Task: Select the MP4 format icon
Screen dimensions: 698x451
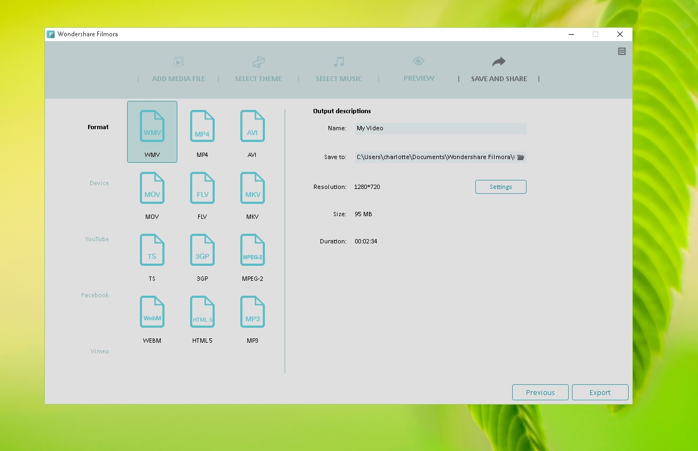Action: point(202,126)
